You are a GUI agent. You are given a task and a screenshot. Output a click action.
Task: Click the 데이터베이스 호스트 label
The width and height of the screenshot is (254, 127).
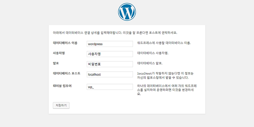pos(67,73)
